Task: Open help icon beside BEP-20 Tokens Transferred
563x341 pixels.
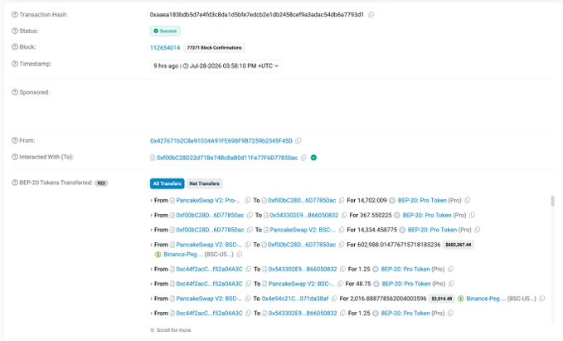Action: (15, 183)
